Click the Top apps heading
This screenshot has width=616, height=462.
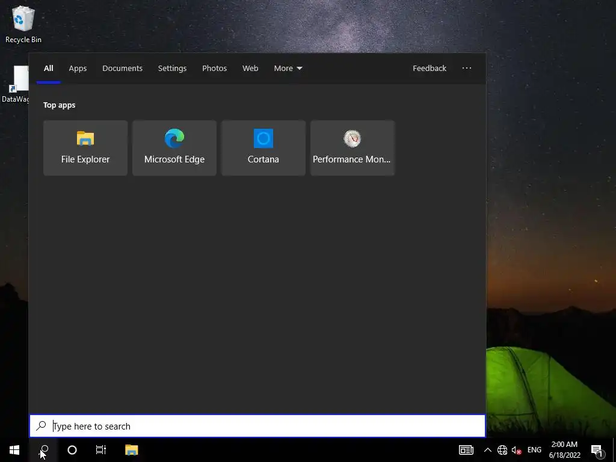[x=60, y=105]
